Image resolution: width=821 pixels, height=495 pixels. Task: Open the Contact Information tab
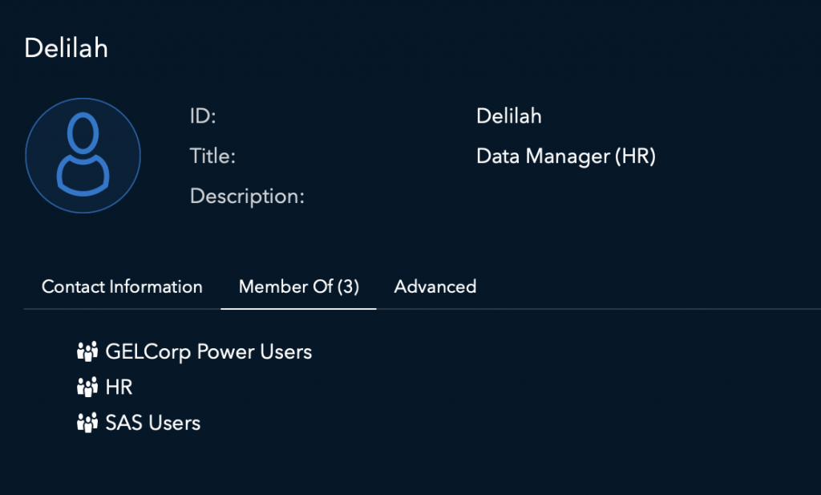122,286
